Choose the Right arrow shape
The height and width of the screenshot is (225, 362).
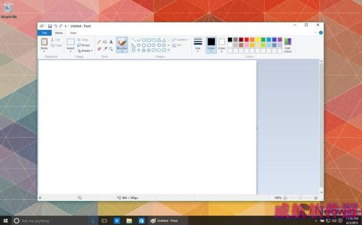pos(154,45)
